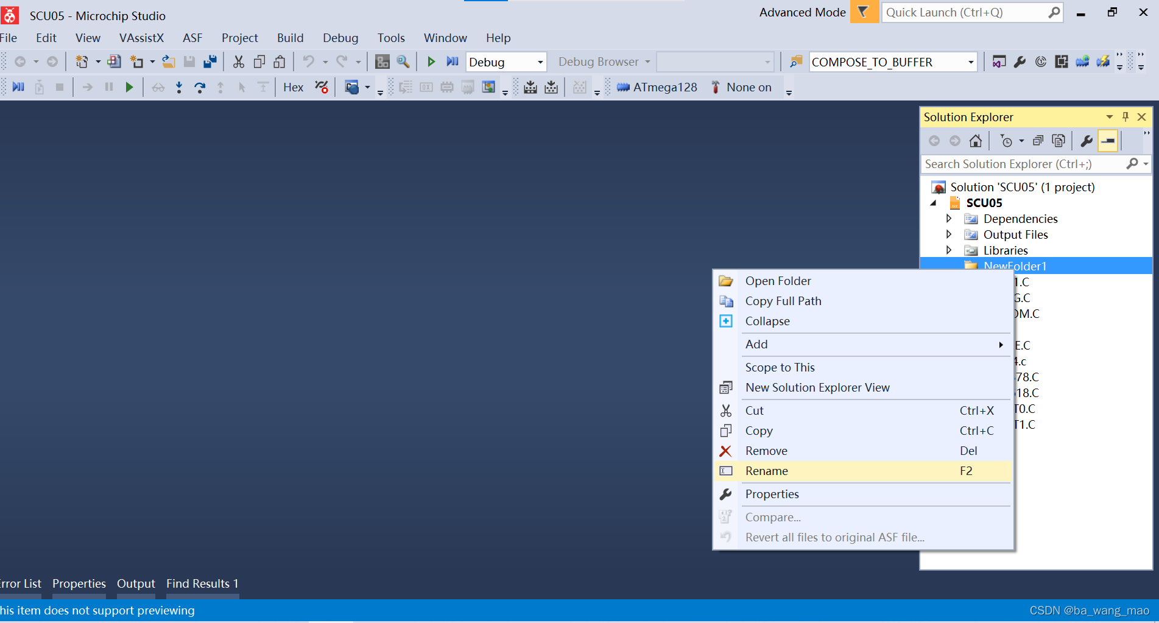Click the Advanced Mode label
This screenshot has height=623, width=1159.
[x=802, y=12]
